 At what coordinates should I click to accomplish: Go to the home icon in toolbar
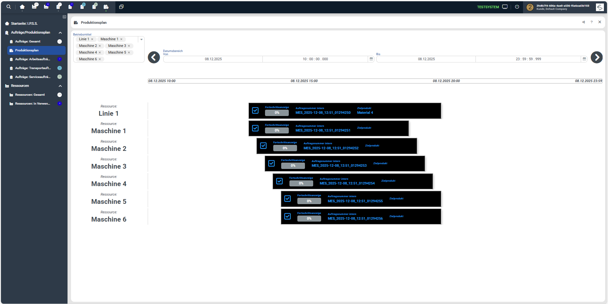point(22,7)
